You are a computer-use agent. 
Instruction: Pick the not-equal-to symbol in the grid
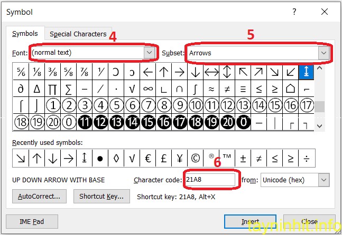pos(227,89)
